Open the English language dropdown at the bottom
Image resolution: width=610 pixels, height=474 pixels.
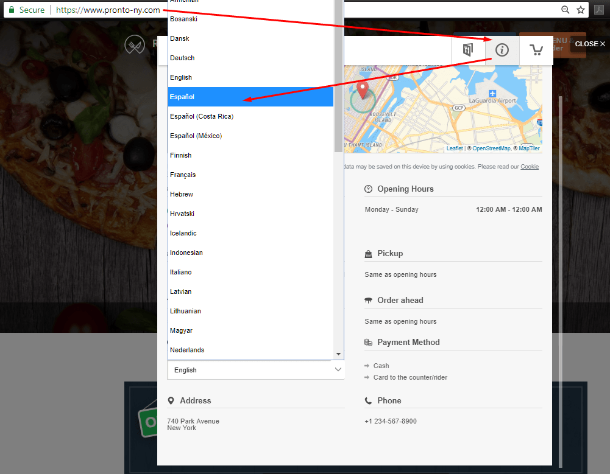click(x=255, y=369)
